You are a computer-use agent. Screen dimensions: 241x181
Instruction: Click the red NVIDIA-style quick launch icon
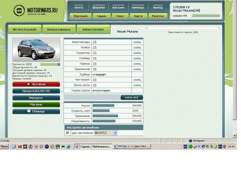[20, 147]
